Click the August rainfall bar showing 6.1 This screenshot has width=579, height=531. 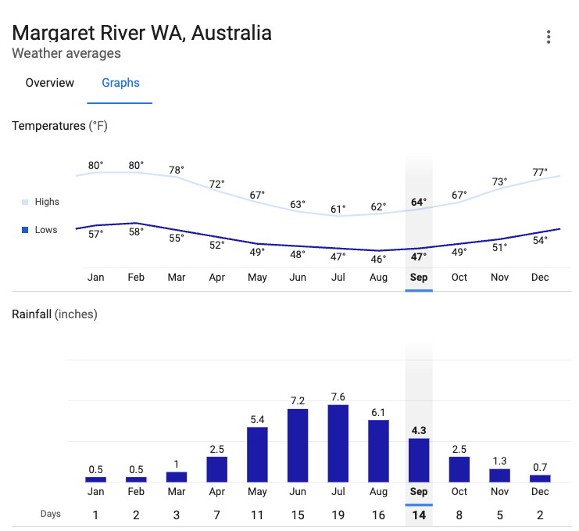pos(378,450)
